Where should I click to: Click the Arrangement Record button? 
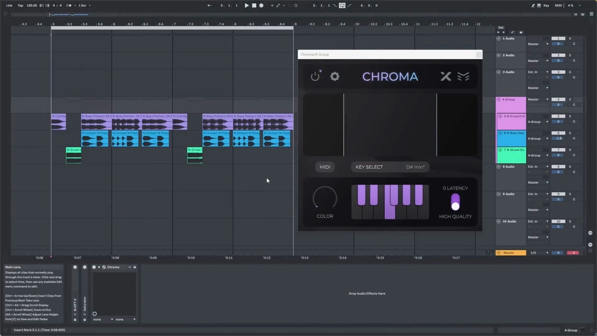261,5
